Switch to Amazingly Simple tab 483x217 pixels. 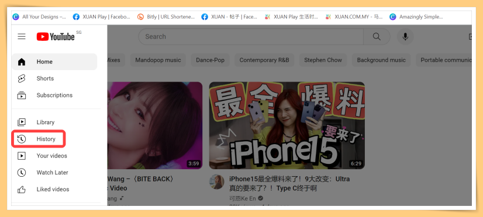point(416,17)
